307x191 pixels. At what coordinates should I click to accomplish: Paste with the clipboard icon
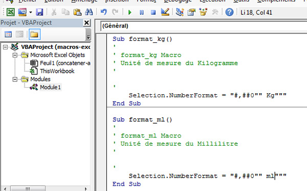pyautogui.click(x=77, y=12)
